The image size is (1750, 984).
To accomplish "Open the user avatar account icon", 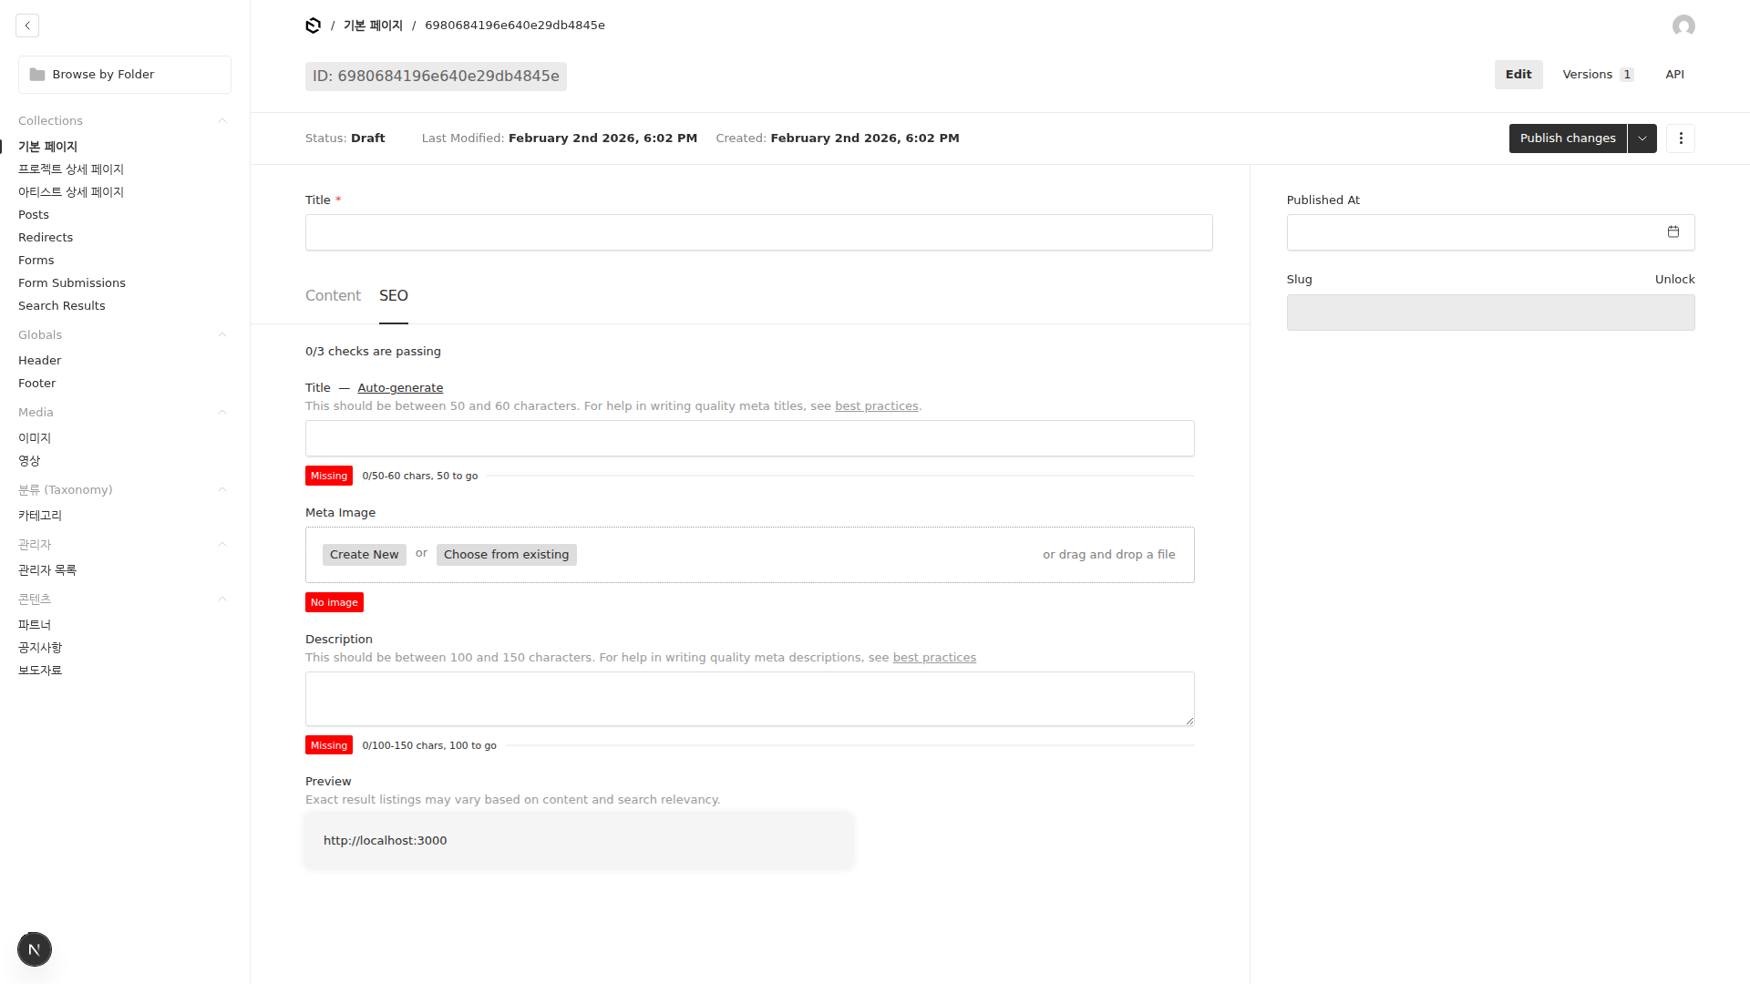I will [x=1683, y=26].
